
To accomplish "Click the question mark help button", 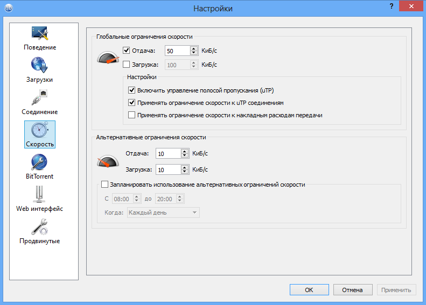I will click(391, 6).
